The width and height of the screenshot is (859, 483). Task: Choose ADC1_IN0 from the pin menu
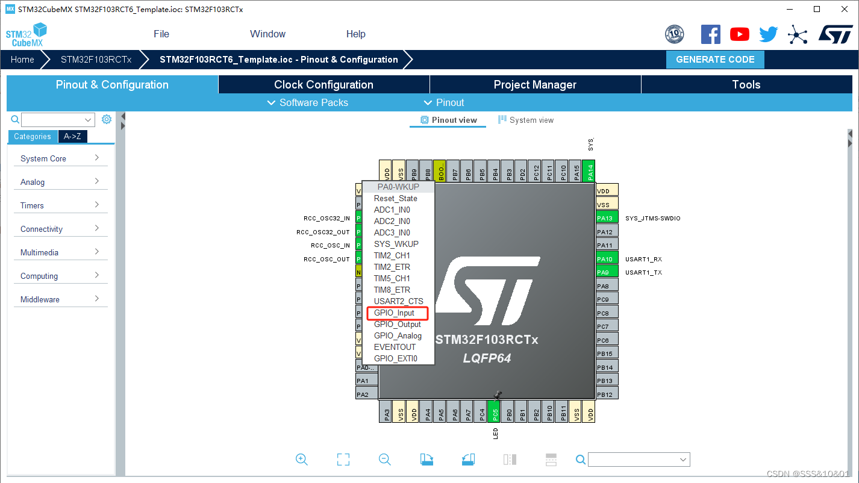tap(398, 210)
